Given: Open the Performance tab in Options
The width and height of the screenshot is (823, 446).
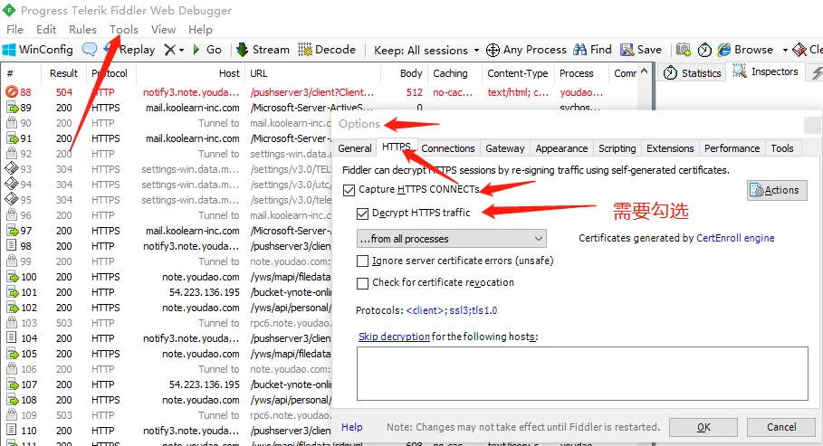Looking at the screenshot, I should pos(732,148).
